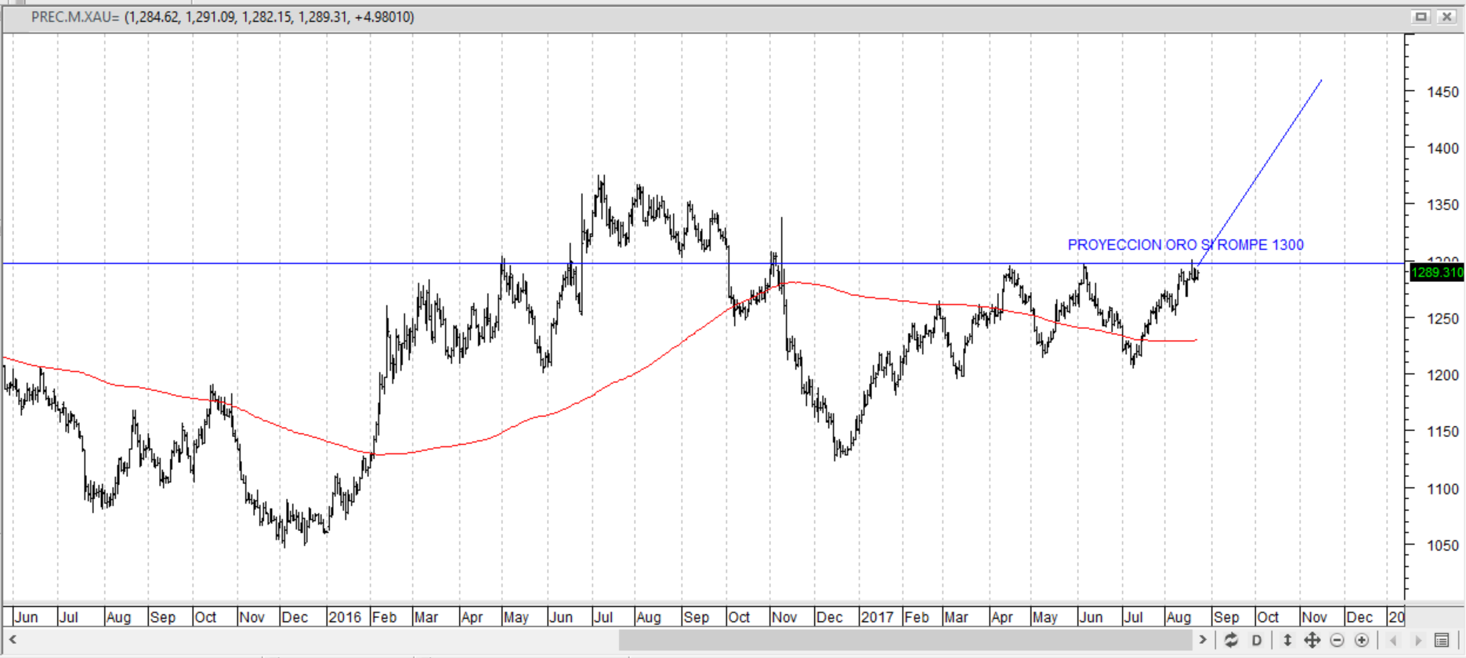Click the 1250 price axis label

1443,319
